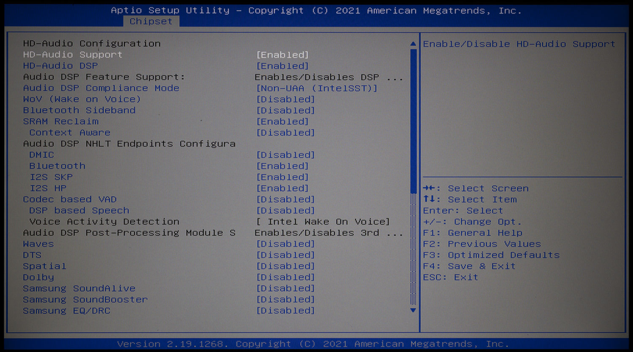Click F4: Save & Exit hint
The image size is (633, 352).
469,266
